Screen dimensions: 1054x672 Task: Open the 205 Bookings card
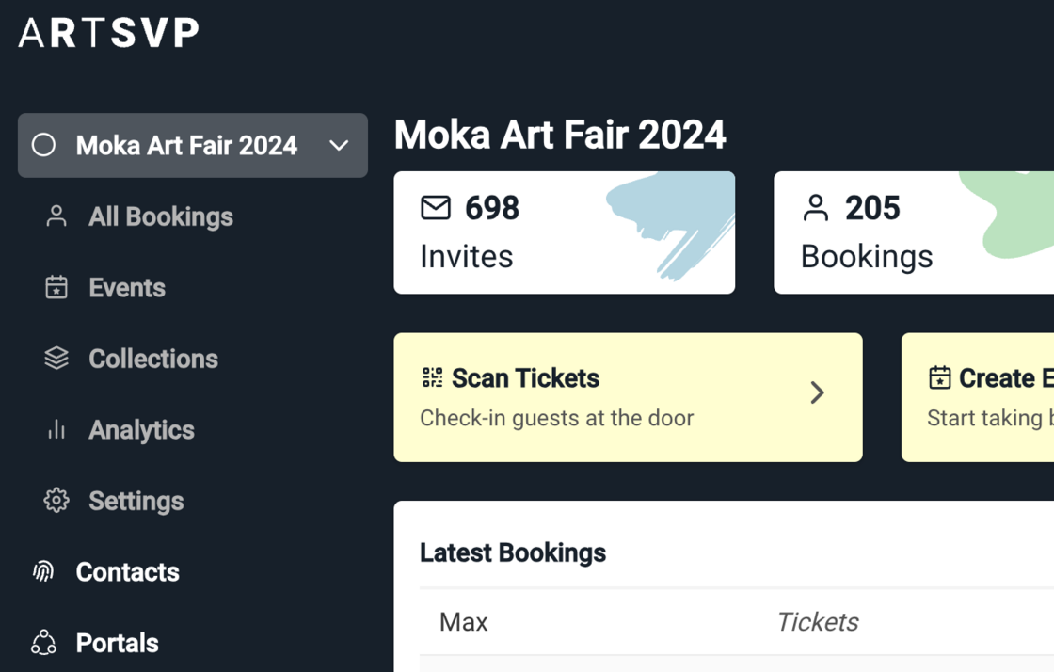pyautogui.click(x=913, y=232)
